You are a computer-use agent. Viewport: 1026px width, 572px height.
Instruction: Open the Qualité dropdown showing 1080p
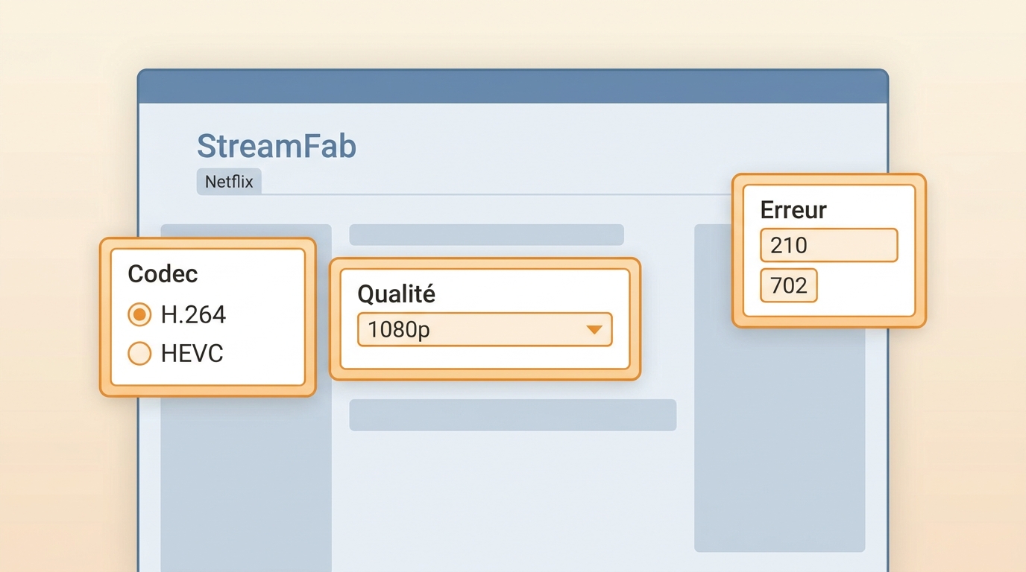[485, 329]
